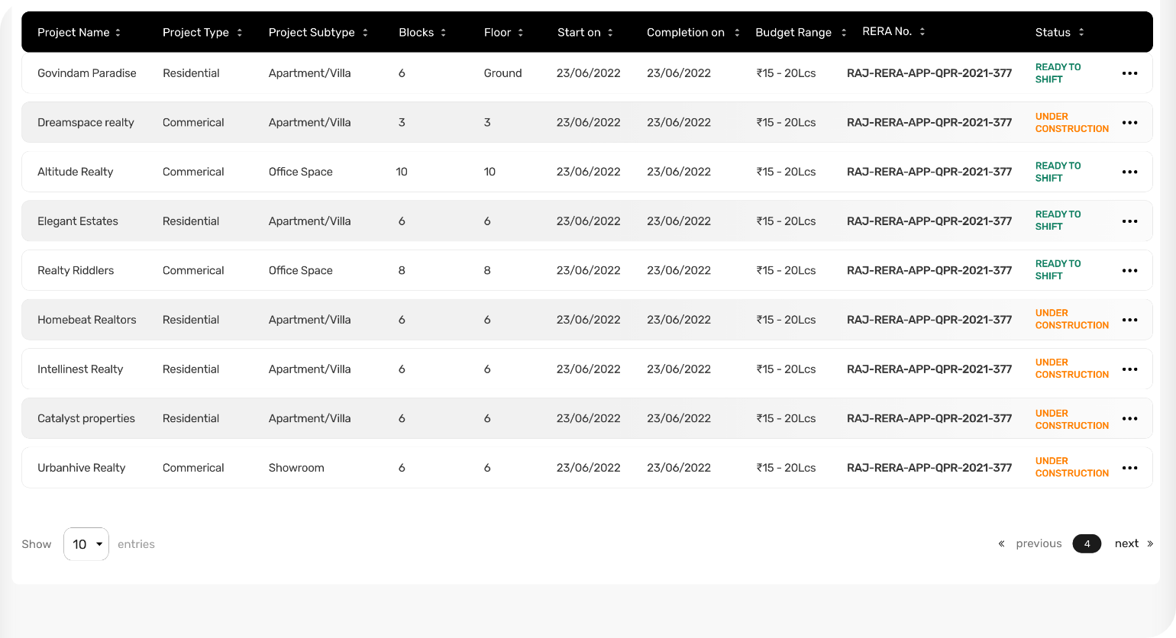Viewport: 1176px width, 638px height.
Task: Select the Realty Riddlers project name
Action: pyautogui.click(x=76, y=270)
